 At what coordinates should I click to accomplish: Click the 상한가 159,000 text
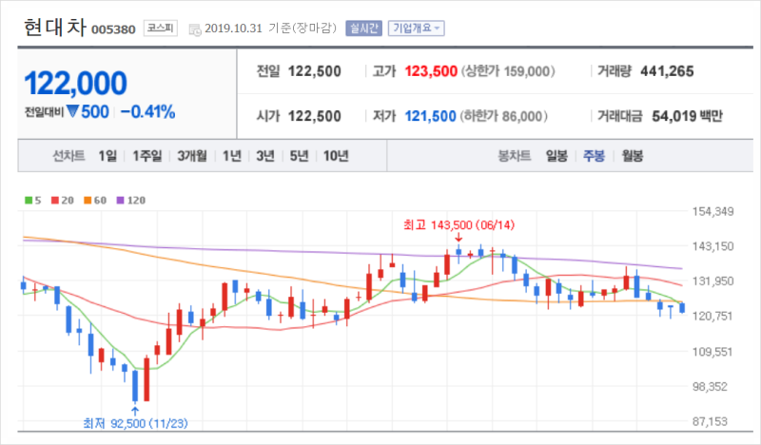point(508,71)
